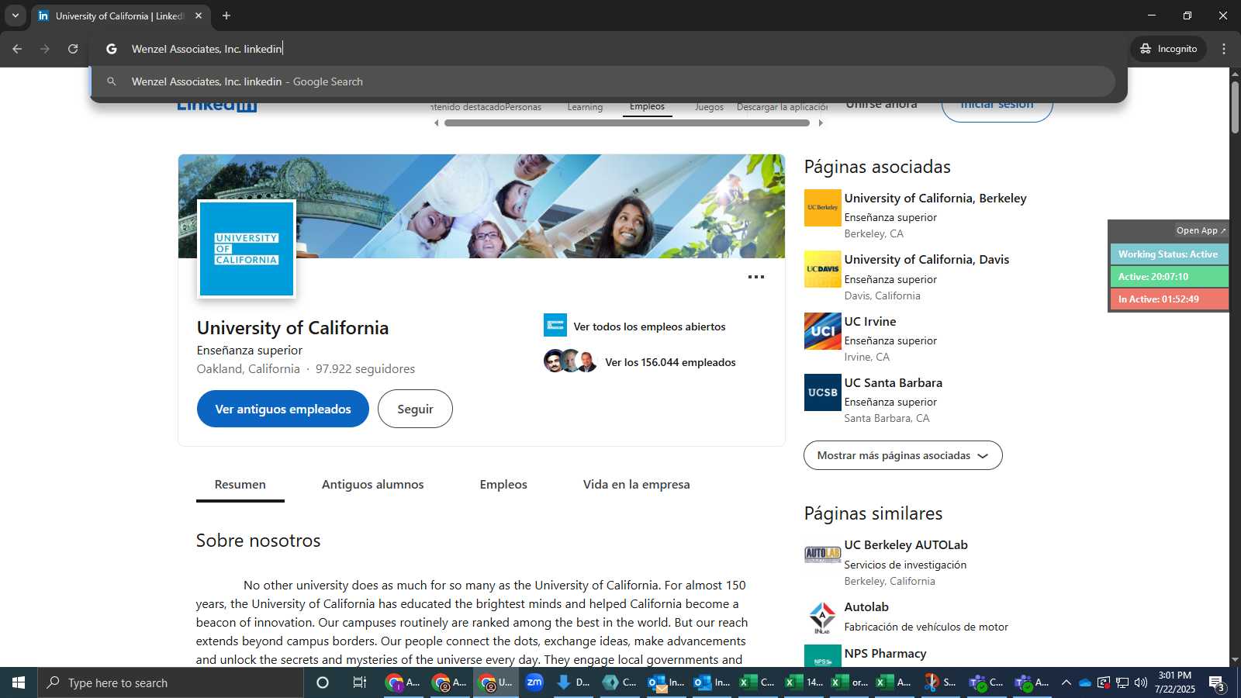Click the Juegos nav item
The width and height of the screenshot is (1241, 698).
pos(709,107)
